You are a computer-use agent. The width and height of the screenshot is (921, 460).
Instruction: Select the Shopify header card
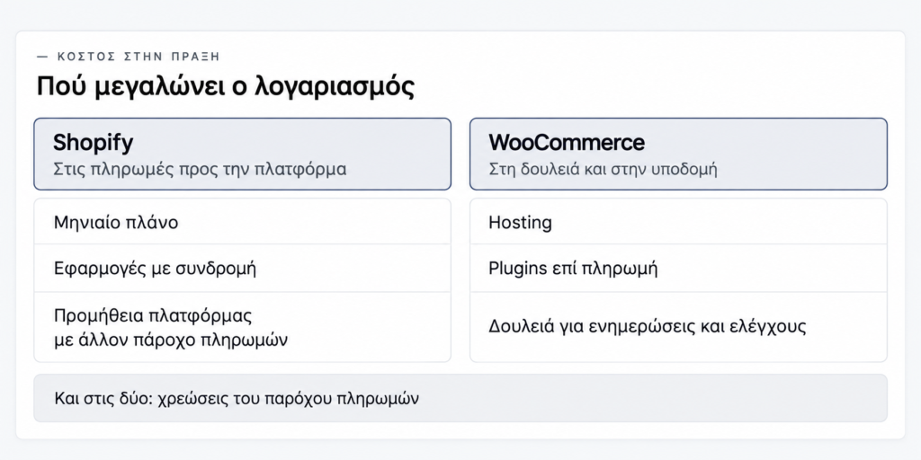pyautogui.click(x=243, y=154)
